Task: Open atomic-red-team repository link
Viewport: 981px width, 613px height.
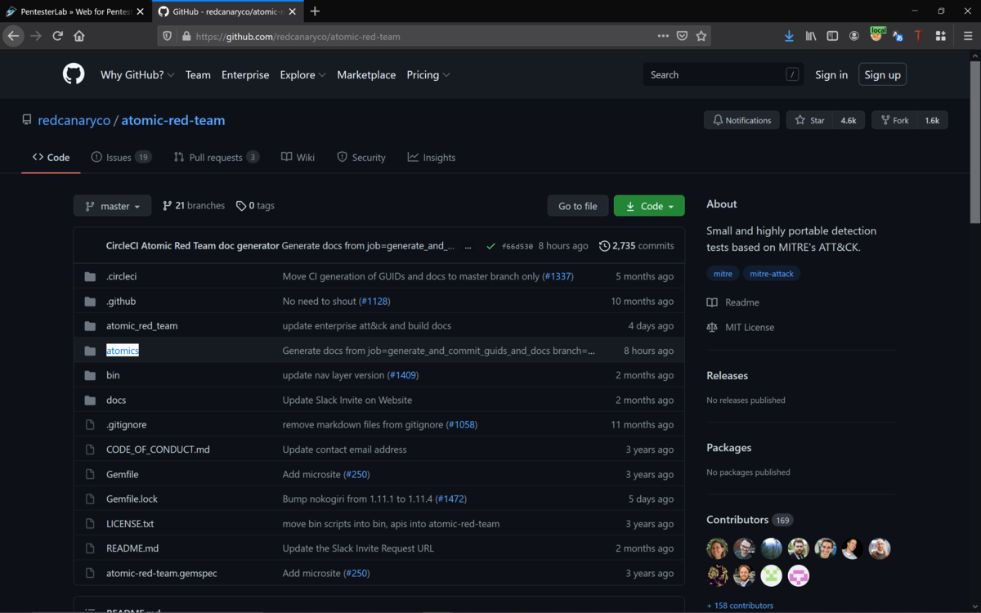Action: click(173, 120)
